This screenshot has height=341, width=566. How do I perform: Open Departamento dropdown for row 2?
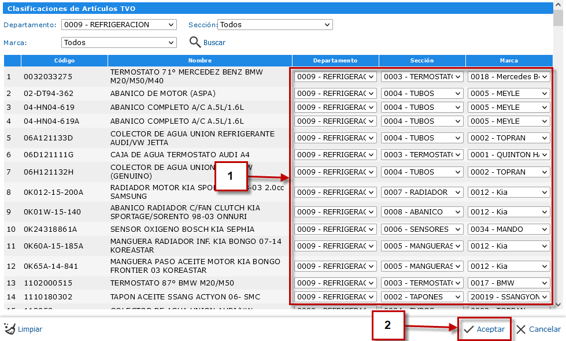point(335,94)
